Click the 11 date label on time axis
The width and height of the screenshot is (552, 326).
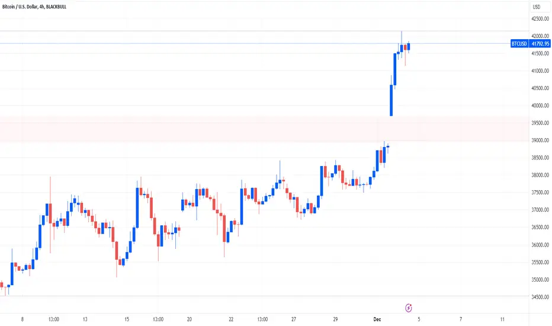tap(502, 319)
